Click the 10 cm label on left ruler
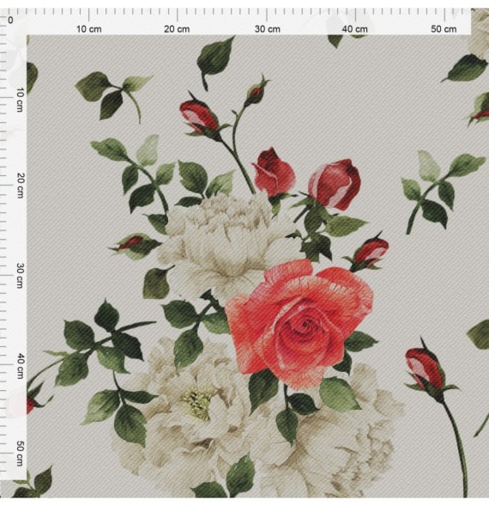 click(x=20, y=100)
